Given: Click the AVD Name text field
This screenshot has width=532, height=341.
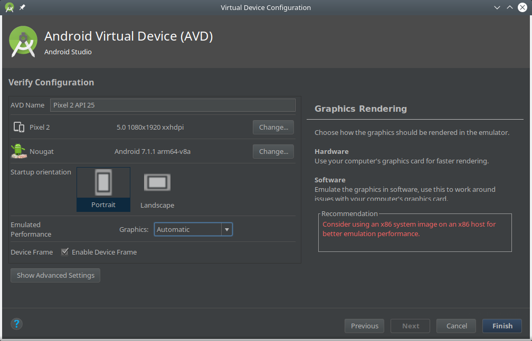Looking at the screenshot, I should pos(173,105).
